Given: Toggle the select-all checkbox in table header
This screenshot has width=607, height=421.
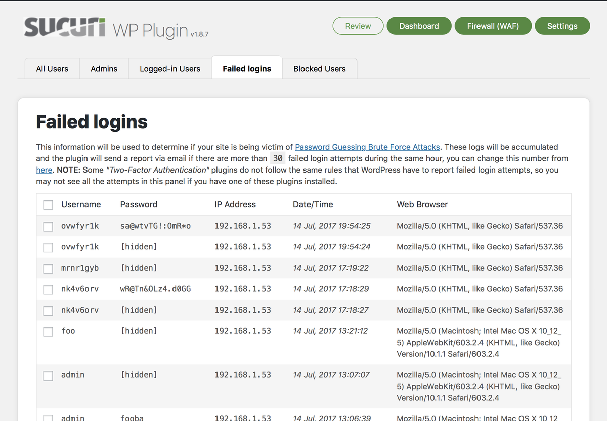Looking at the screenshot, I should tap(48, 205).
